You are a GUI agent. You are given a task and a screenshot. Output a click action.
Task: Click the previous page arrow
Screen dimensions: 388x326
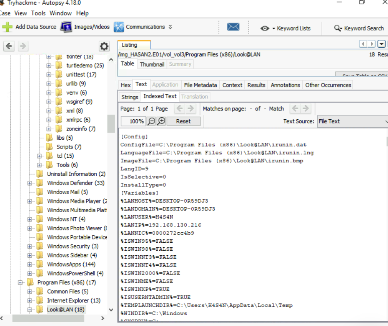[x=180, y=108]
